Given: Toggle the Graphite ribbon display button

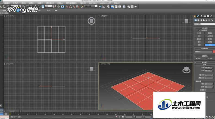Looking at the screenshot, I should click(x=112, y=7).
